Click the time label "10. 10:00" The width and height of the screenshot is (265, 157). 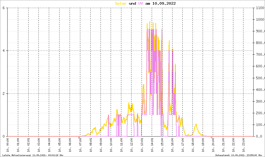point(111,145)
